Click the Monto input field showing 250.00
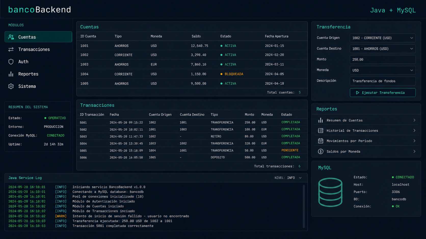This screenshot has height=239, width=426. coord(382,59)
